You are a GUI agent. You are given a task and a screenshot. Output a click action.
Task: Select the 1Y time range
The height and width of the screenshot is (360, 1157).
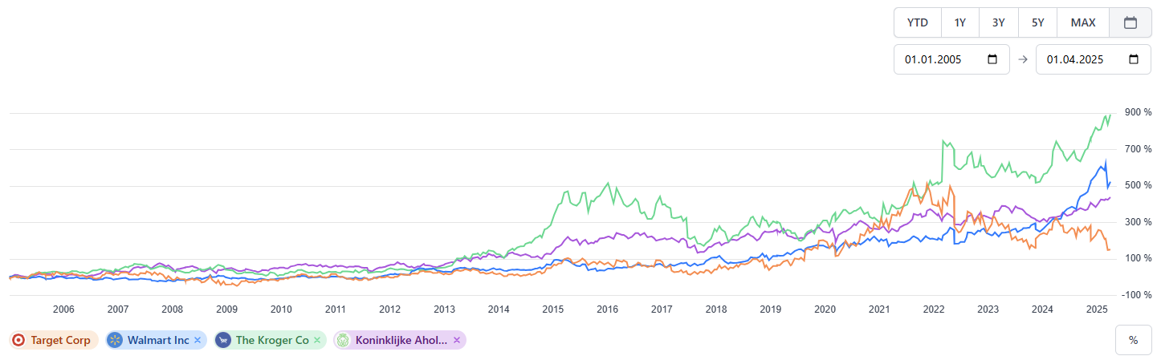(x=959, y=22)
